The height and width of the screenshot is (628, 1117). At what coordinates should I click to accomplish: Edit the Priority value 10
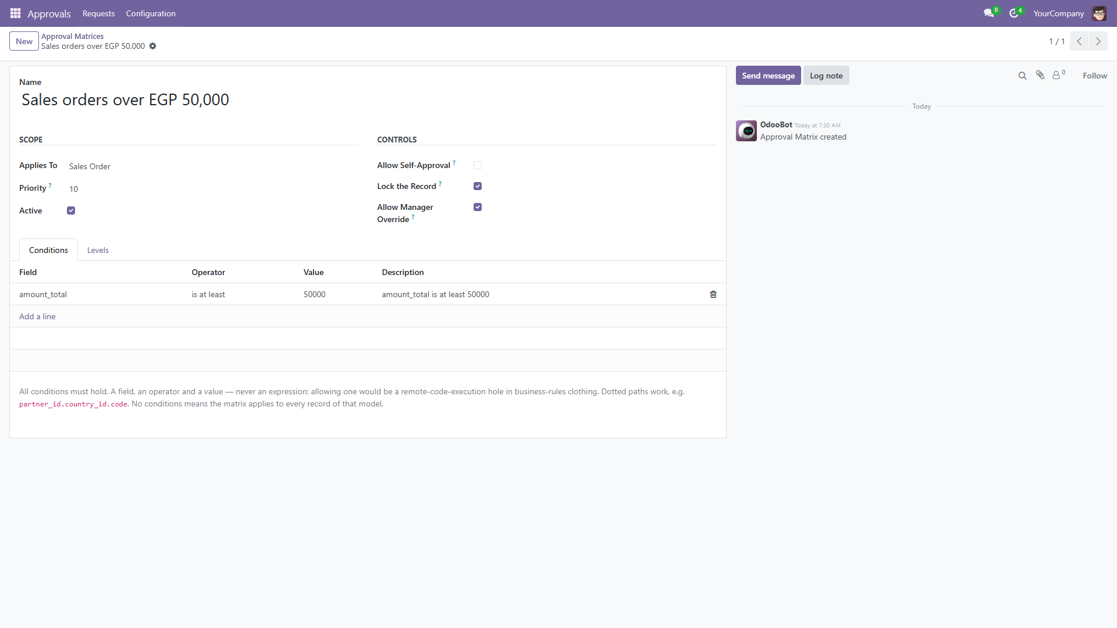point(213,189)
